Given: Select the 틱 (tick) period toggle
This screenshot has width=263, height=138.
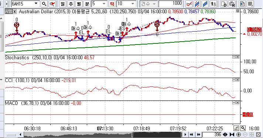Looking at the screenshot, I should point(112,4).
